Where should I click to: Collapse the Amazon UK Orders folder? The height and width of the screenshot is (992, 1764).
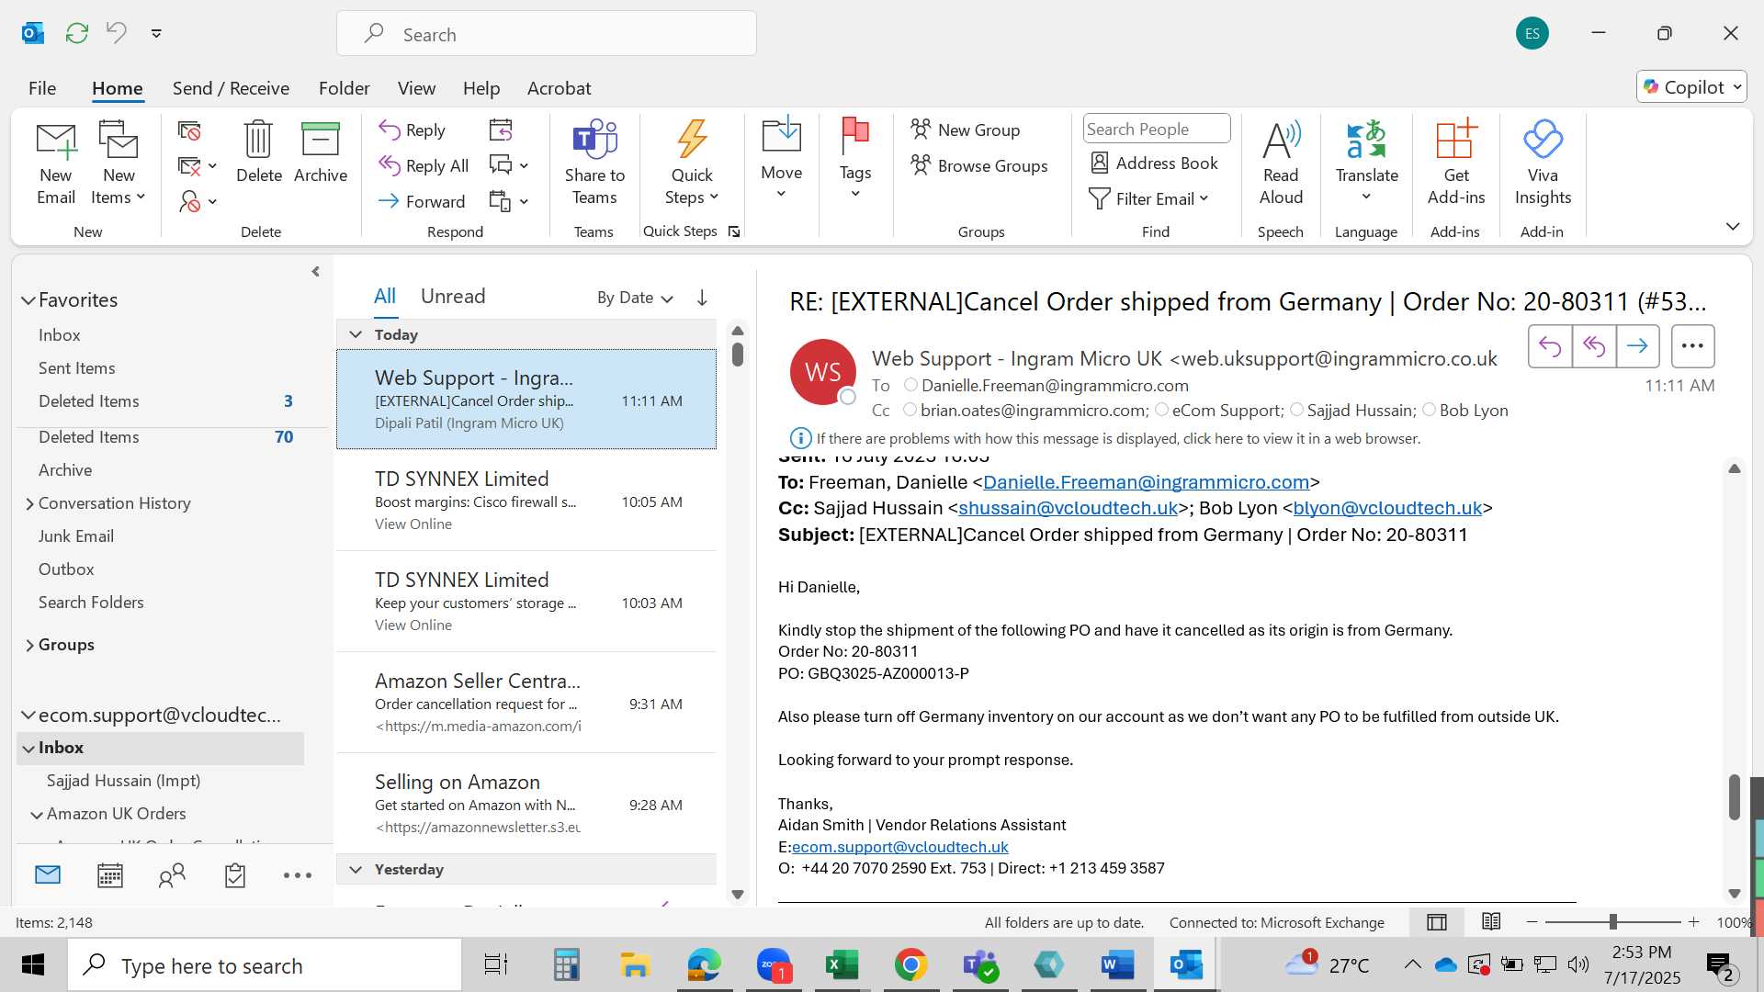click(37, 815)
